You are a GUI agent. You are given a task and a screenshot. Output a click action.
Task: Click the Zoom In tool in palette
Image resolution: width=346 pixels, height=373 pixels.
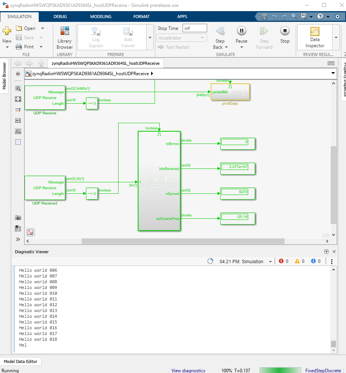(x=18, y=88)
